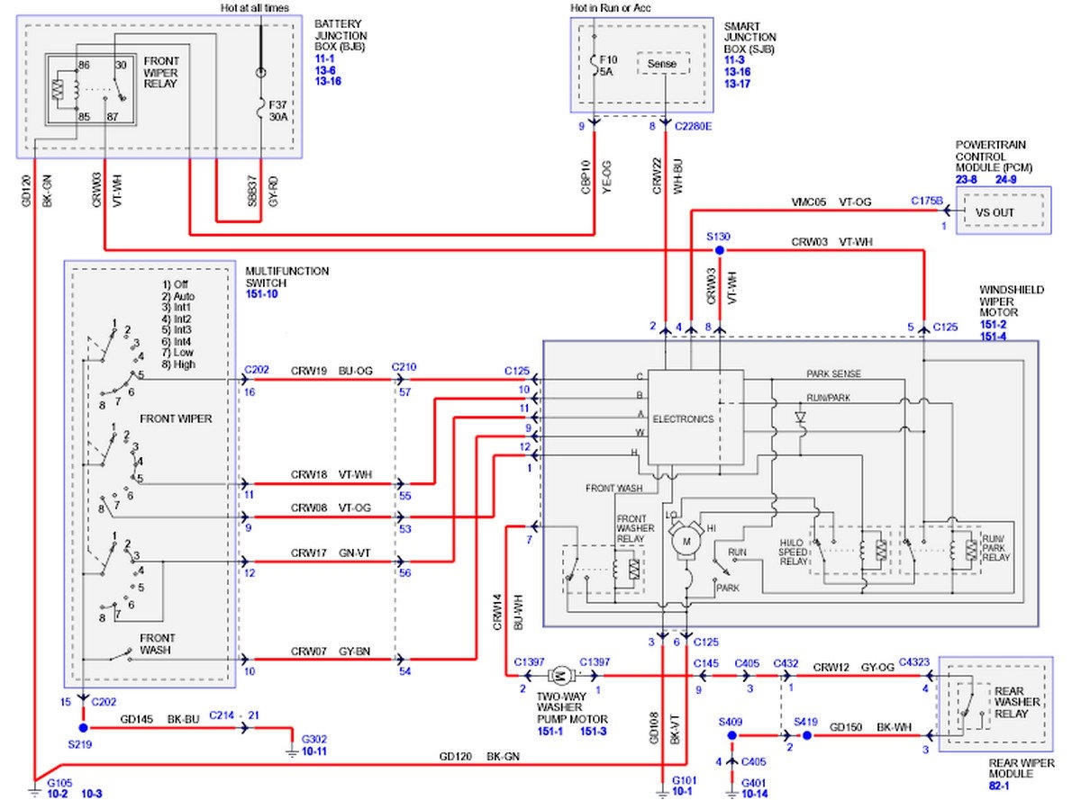1081x800 pixels.
Task: Click the 'Hot in Run or Acc' label
Action: [611, 7]
